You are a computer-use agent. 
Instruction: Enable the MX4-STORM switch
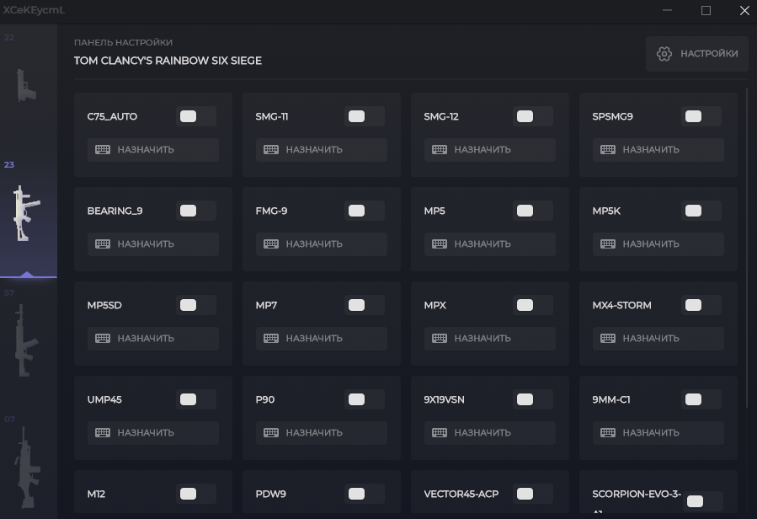[701, 305]
